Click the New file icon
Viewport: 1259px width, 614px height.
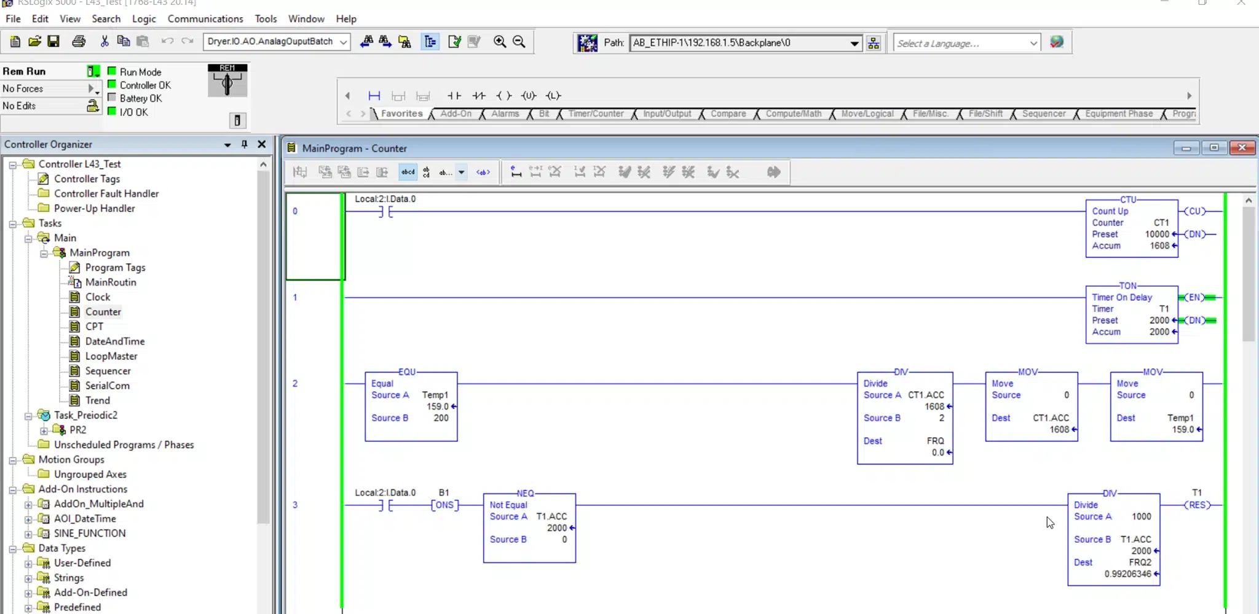pyautogui.click(x=15, y=42)
